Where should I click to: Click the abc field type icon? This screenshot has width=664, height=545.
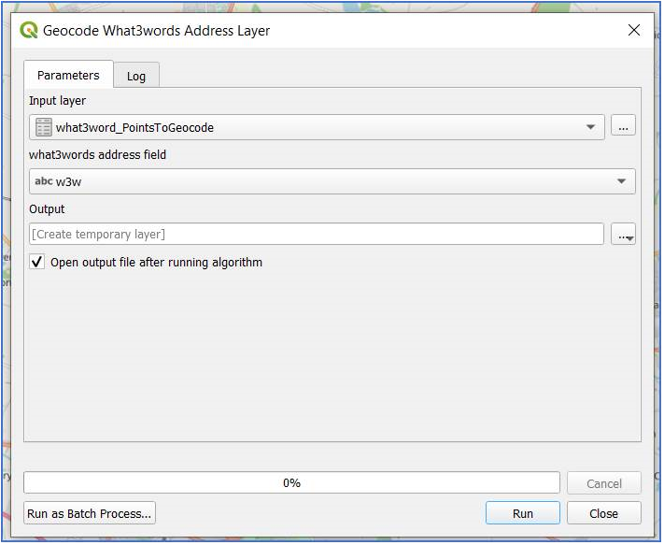click(x=43, y=181)
